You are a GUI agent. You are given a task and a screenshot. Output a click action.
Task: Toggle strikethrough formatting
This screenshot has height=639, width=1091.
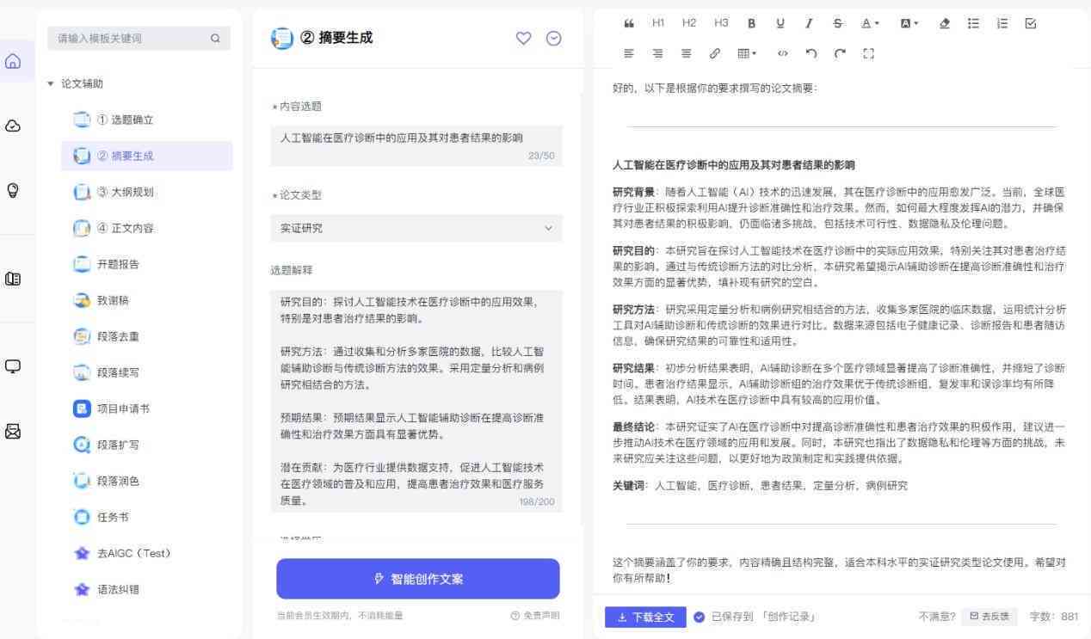tap(838, 23)
